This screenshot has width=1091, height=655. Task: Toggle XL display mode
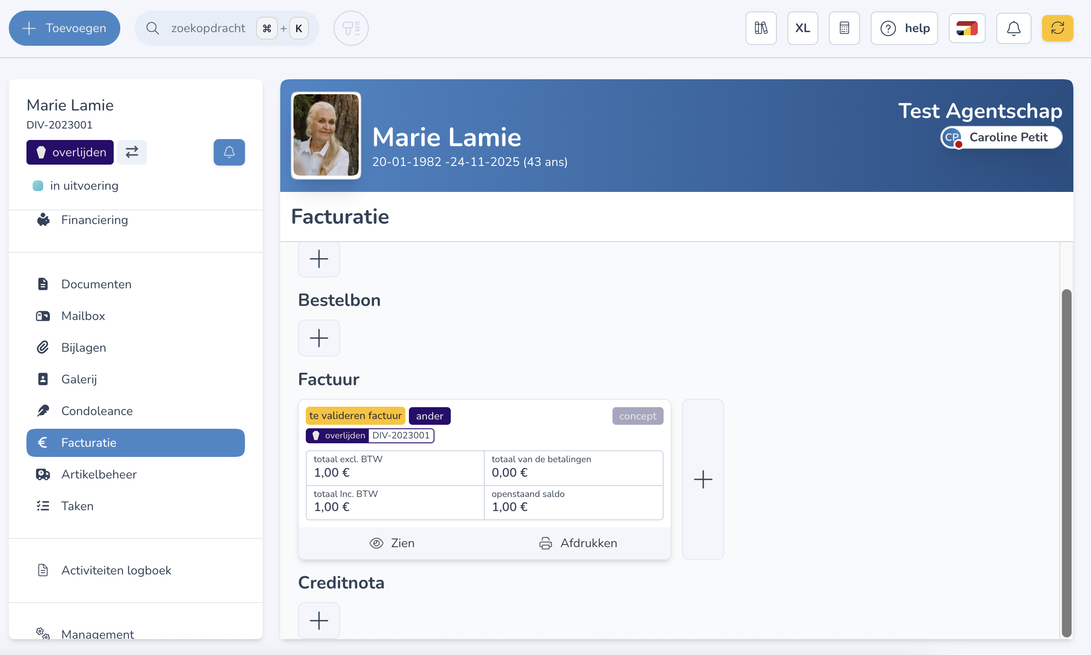click(x=802, y=28)
